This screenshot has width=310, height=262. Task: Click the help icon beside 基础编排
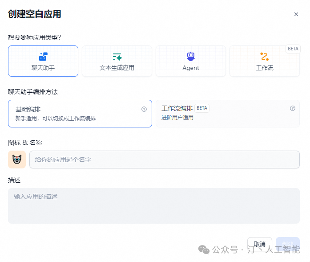144,109
